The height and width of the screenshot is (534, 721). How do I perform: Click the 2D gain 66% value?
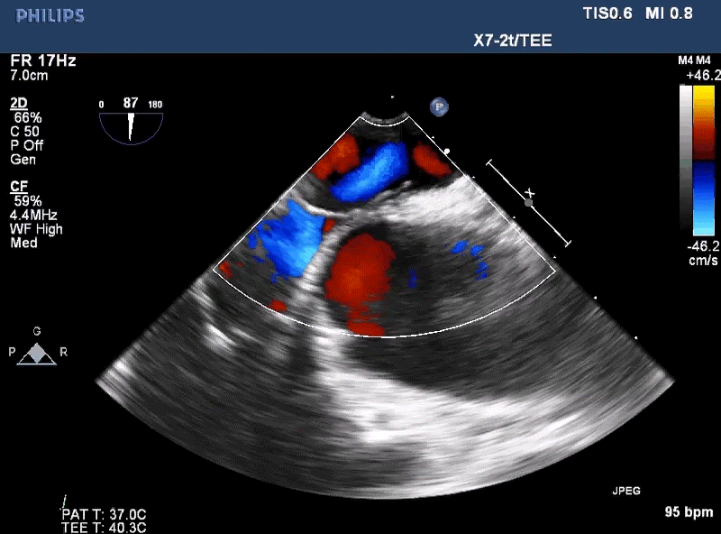point(27,118)
